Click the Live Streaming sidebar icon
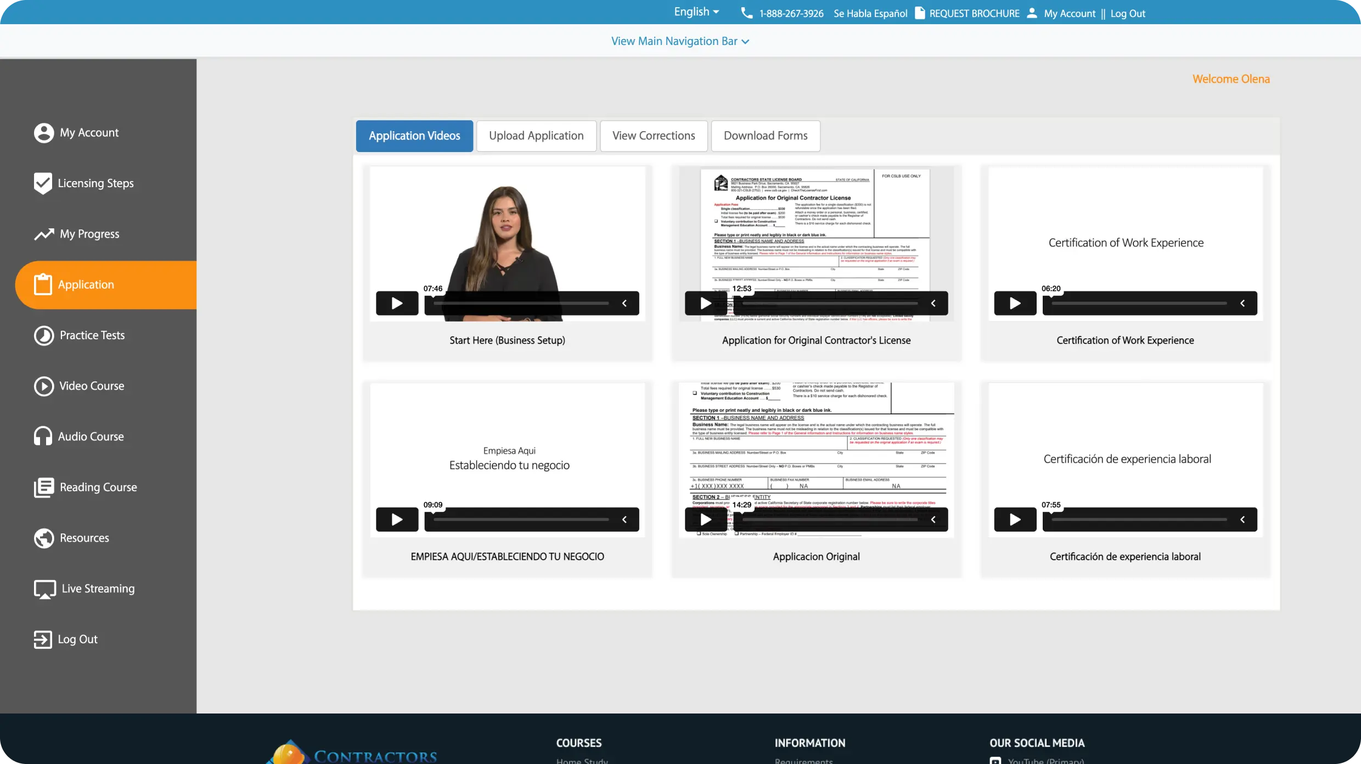The image size is (1361, 764). tap(43, 588)
